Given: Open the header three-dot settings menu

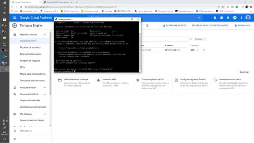Looking at the screenshot, I should click(241, 17).
